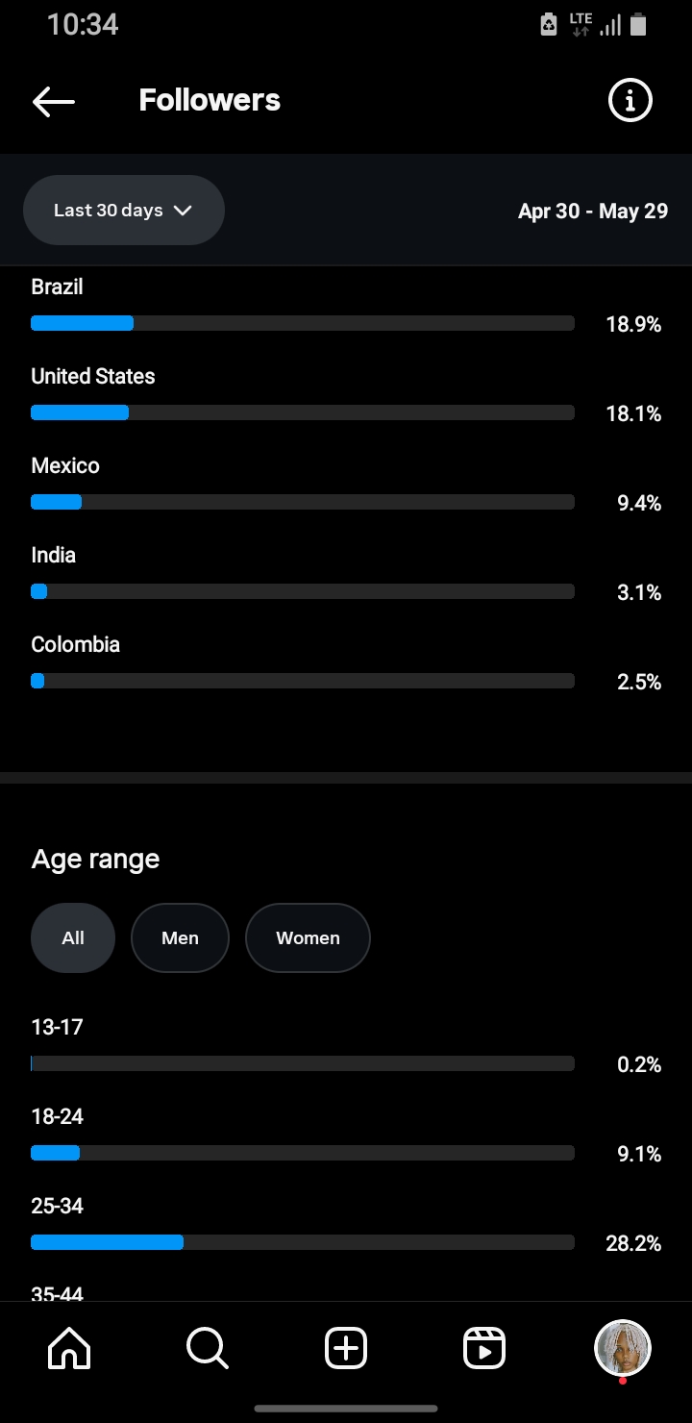Open the Home feed icon
This screenshot has width=692, height=1423.
click(x=69, y=1348)
